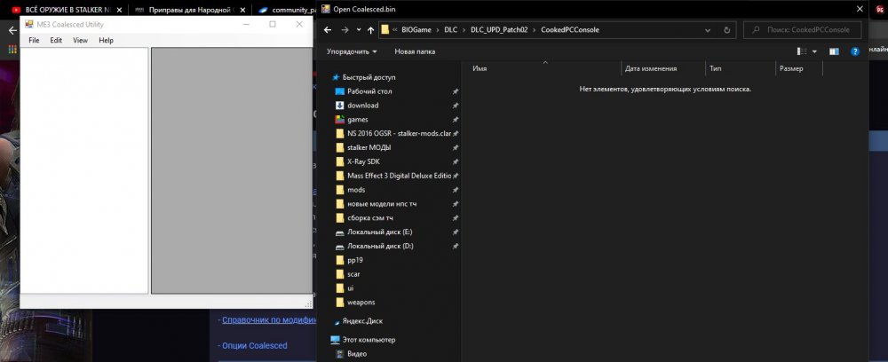
Task: Open the View menu
Action: tap(80, 40)
